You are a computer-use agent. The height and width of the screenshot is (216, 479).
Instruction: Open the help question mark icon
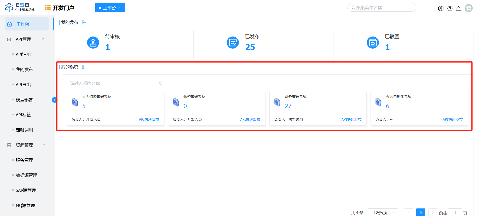coord(450,9)
